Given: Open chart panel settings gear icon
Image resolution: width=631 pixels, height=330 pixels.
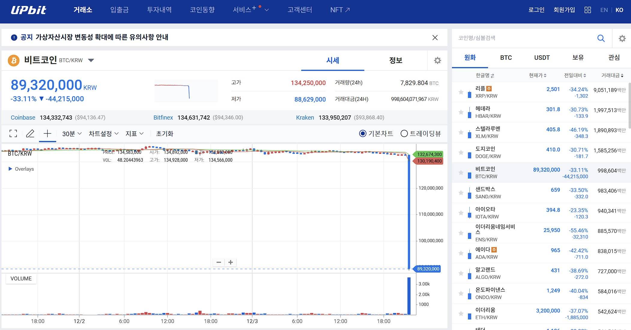Looking at the screenshot, I should tap(437, 60).
